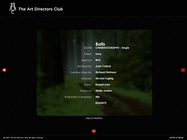Screen dimensions: 187x140
Task: Click editor Russell Icke
Action: (x=103, y=85)
